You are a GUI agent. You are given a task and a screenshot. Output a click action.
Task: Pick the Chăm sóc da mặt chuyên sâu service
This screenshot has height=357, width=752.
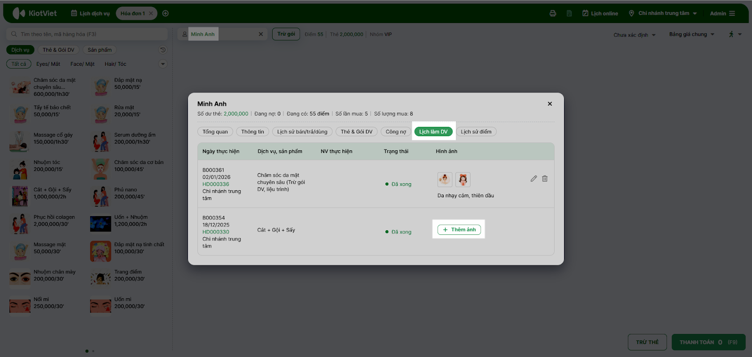pyautogui.click(x=45, y=87)
